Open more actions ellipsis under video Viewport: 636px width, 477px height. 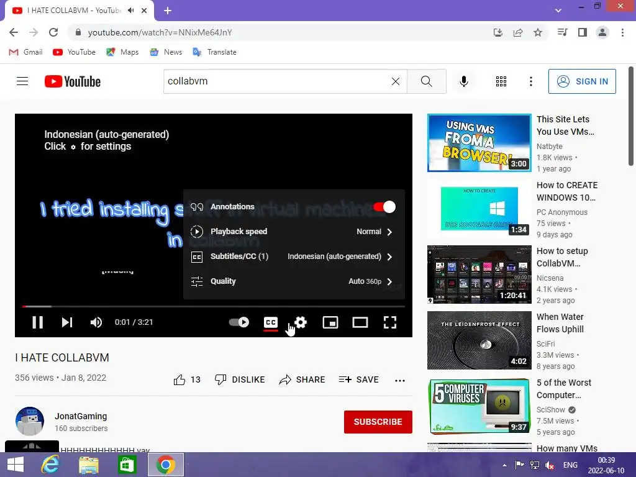tap(399, 381)
